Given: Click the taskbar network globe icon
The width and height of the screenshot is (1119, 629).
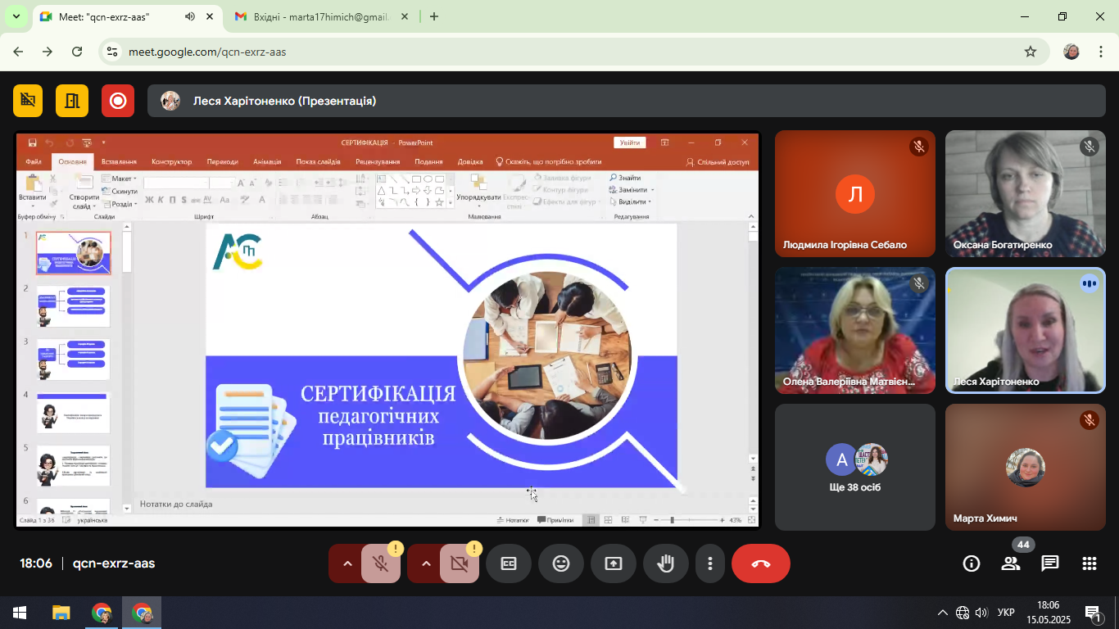Looking at the screenshot, I should (963, 613).
